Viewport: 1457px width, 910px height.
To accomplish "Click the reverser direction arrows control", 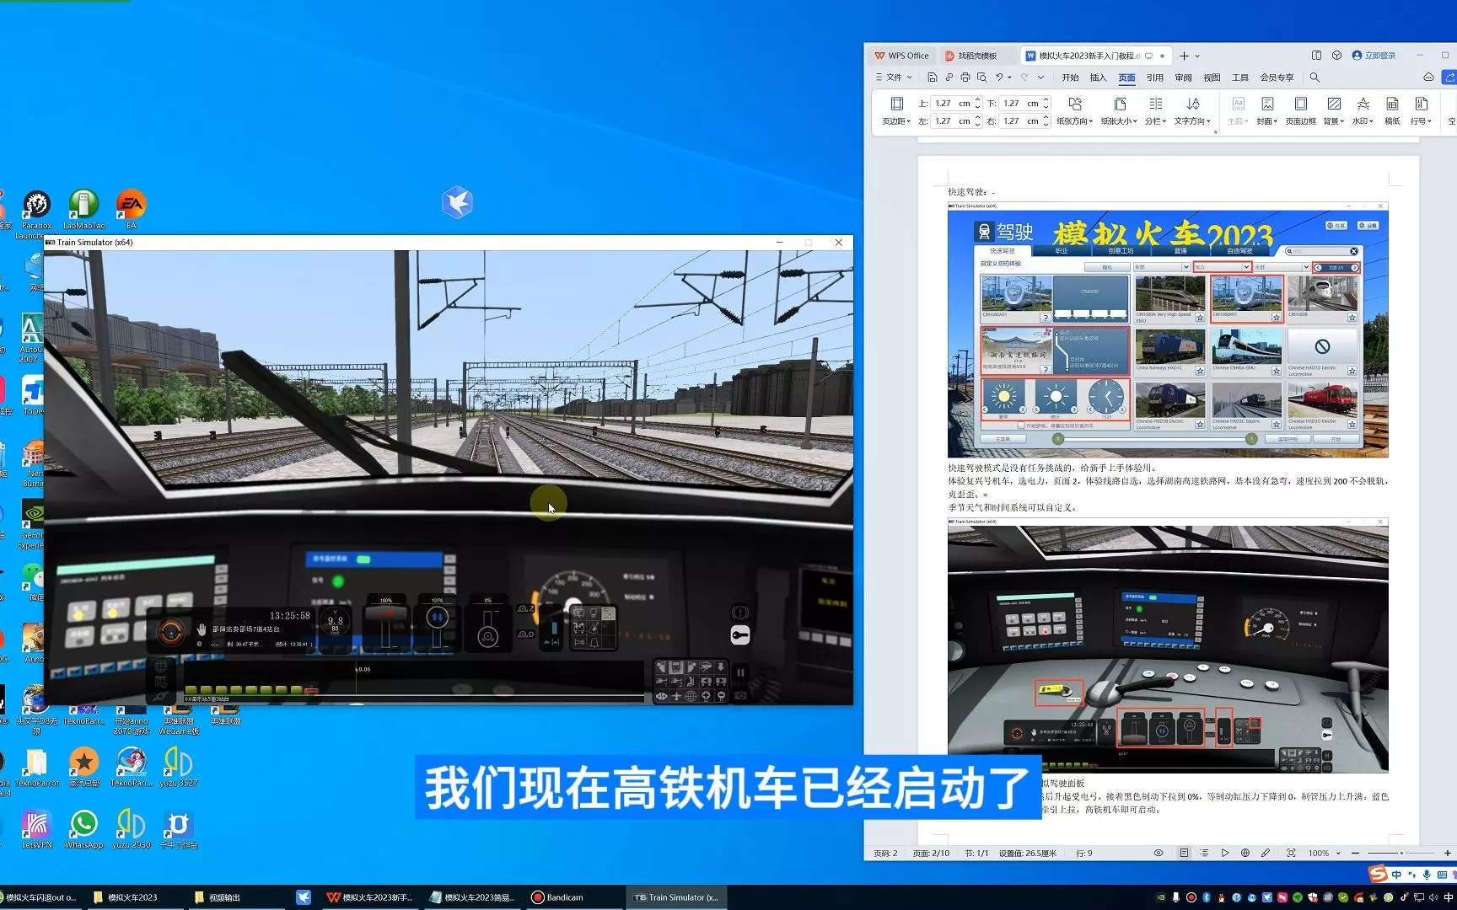I will [x=437, y=618].
